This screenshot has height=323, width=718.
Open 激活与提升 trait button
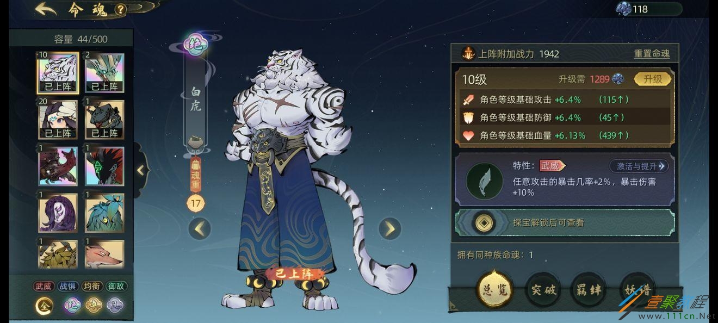pyautogui.click(x=639, y=166)
